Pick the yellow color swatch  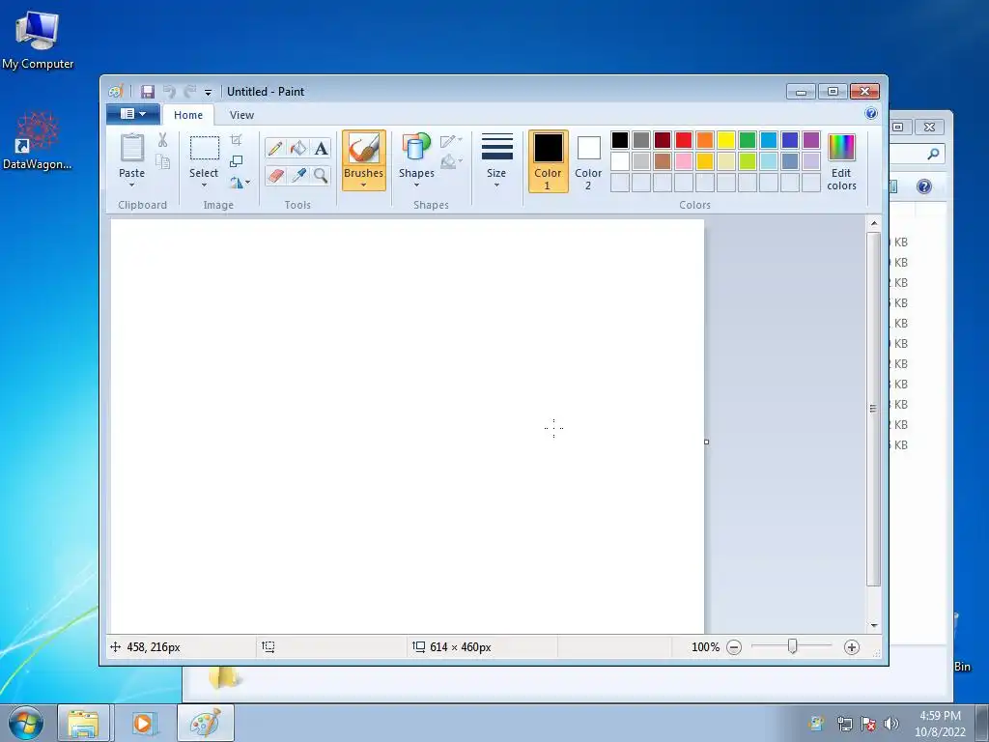(726, 140)
